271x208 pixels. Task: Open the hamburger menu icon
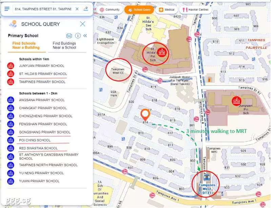(7, 9)
